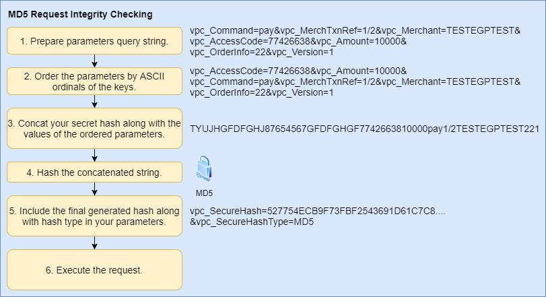546x297 pixels.
Task: Click the ordered text starting vpc_AccessCode=77426638&vpc_Amount
Action: (x=296, y=71)
